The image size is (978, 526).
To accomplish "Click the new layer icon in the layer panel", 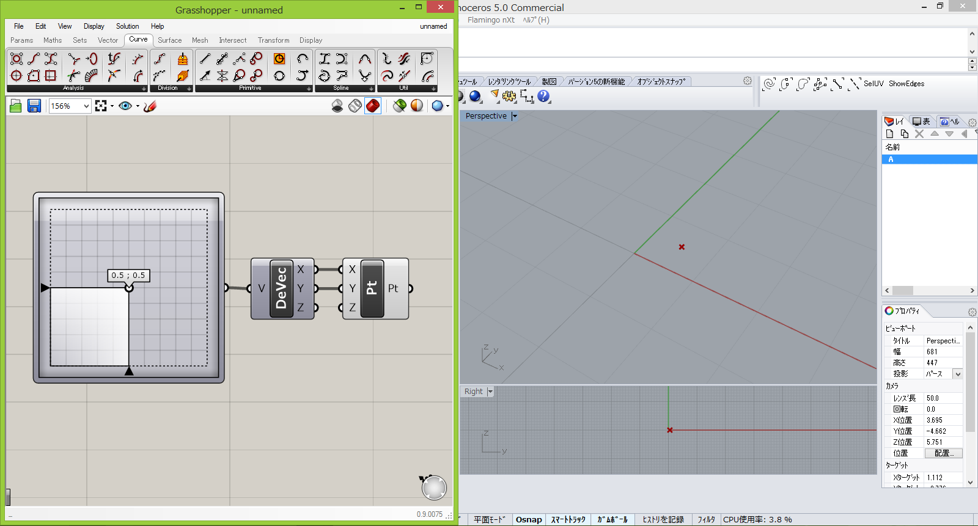I will (890, 134).
